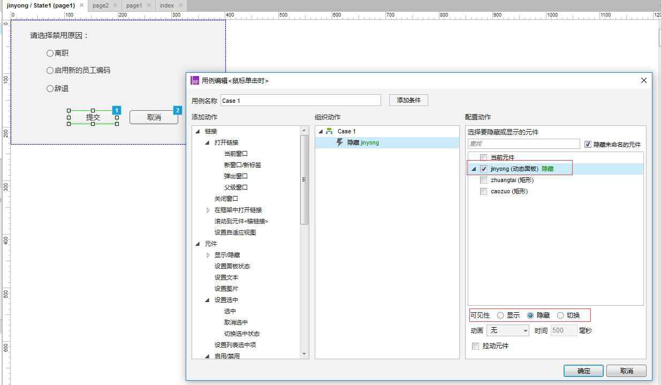
Task: Switch to the page1 tab
Action: (134, 5)
